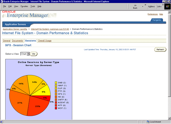Open the Preferences link

(x=152, y=14)
